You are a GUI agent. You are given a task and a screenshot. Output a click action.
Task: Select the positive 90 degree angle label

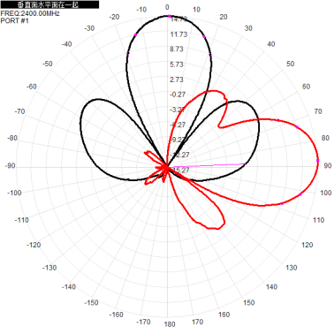click(328, 165)
